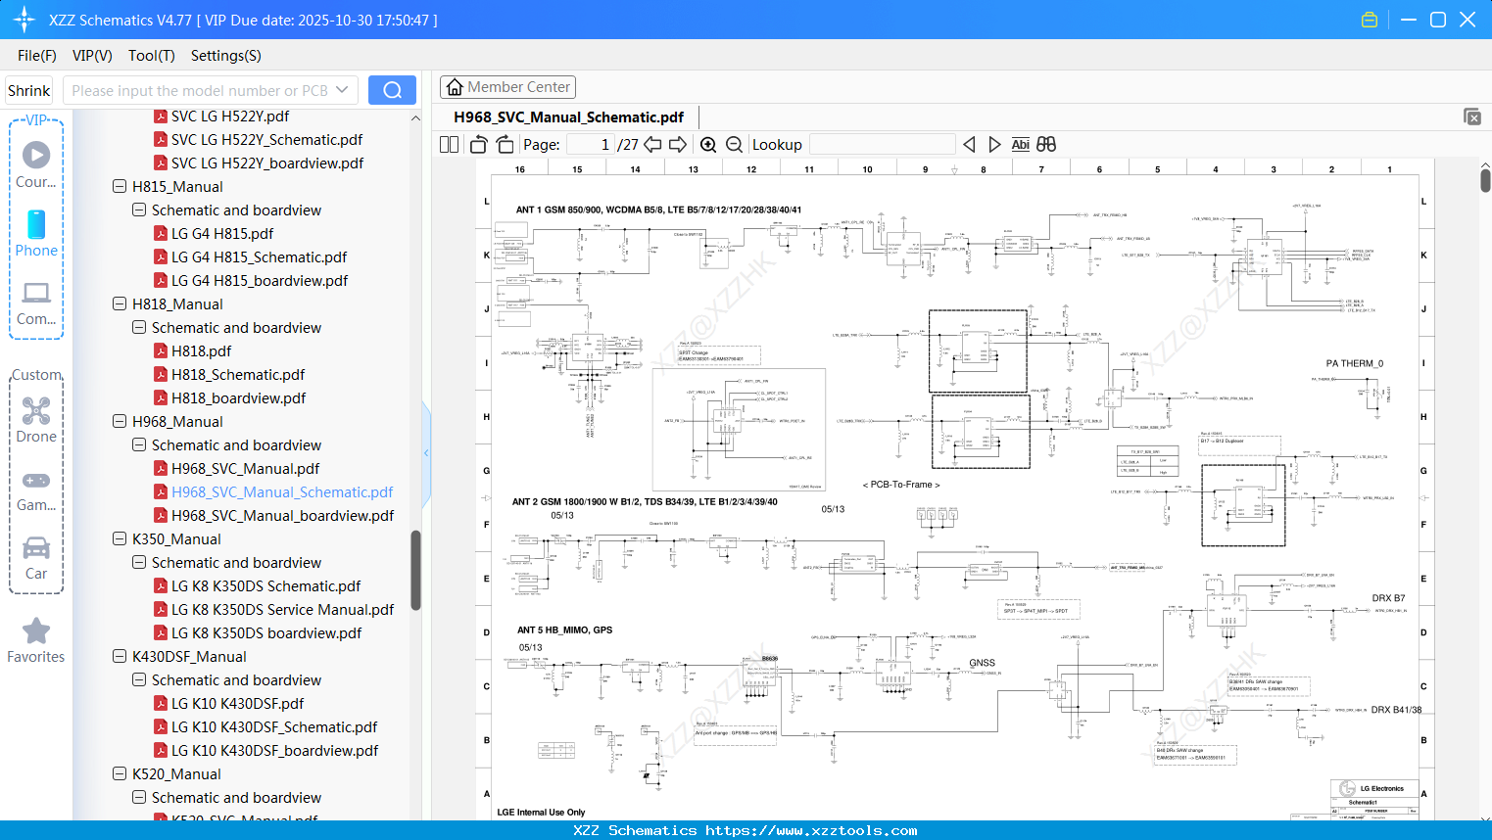Select the Car schematics category
The image size is (1492, 840).
coord(36,553)
